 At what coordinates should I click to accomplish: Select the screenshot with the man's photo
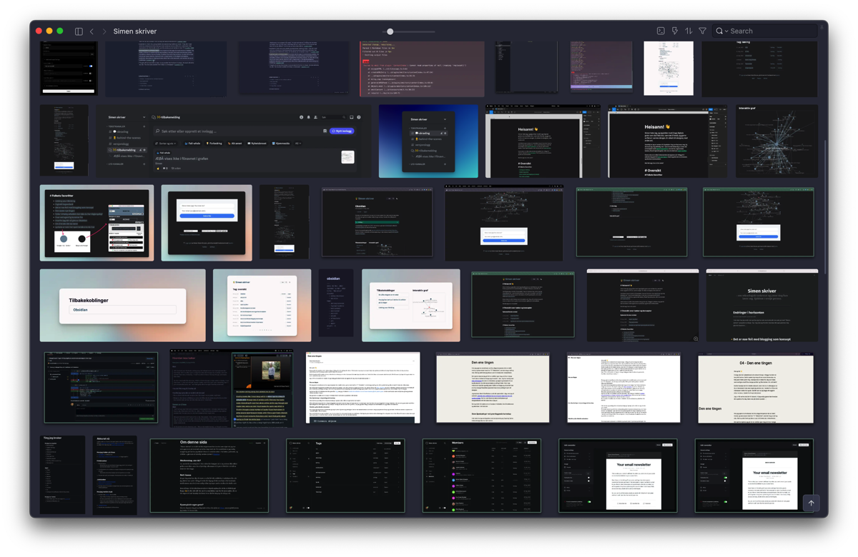[232, 388]
